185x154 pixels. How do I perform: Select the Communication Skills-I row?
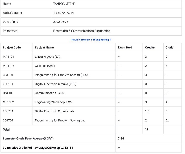tap(91, 93)
